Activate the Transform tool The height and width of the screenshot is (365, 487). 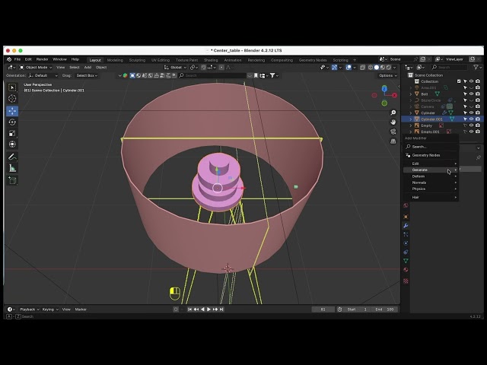[x=12, y=144]
